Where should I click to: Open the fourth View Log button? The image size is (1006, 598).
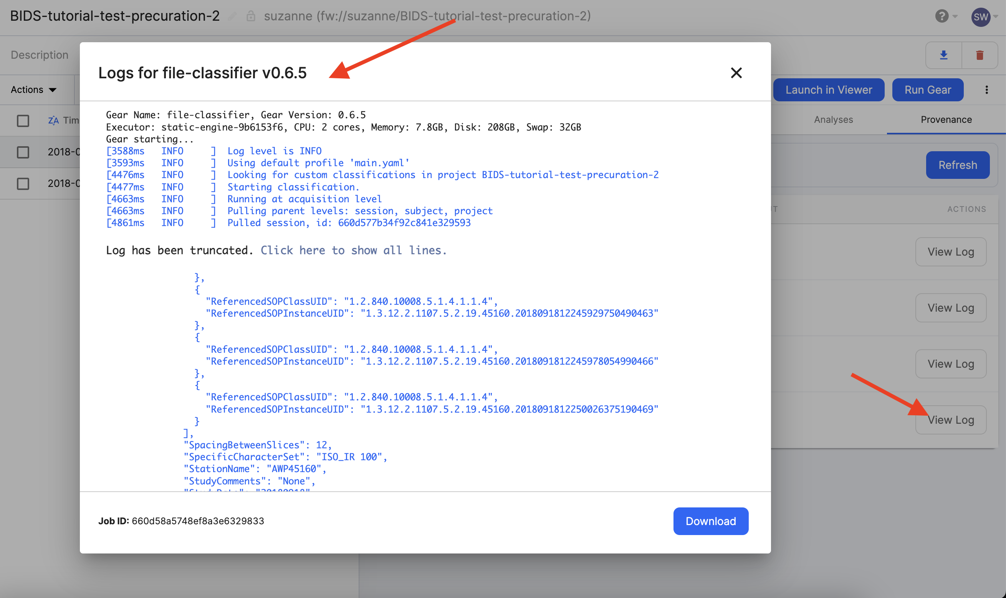(x=950, y=420)
